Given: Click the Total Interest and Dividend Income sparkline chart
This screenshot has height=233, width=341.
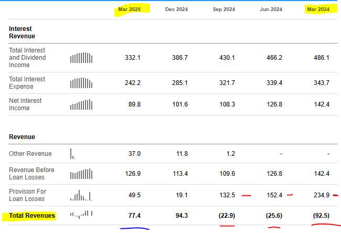Looking at the screenshot, I should (x=81, y=57).
